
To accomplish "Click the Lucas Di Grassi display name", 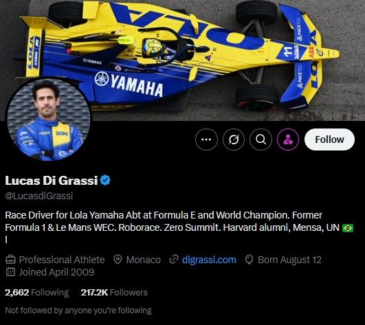I will click(52, 180).
